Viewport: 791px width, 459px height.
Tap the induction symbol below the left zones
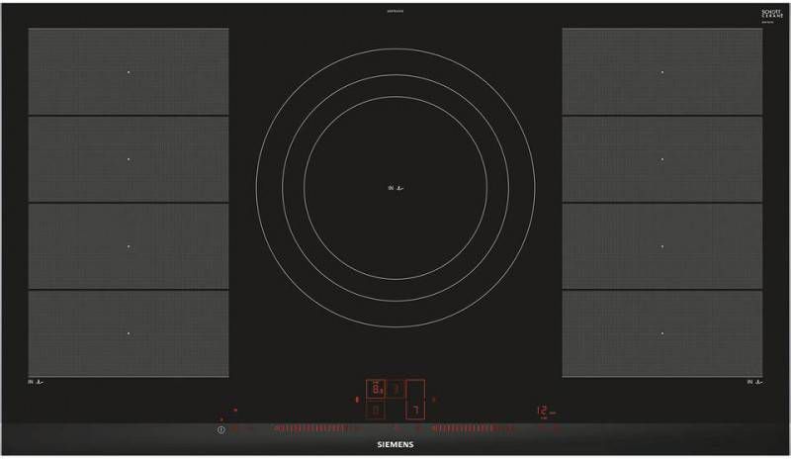pos(38,381)
